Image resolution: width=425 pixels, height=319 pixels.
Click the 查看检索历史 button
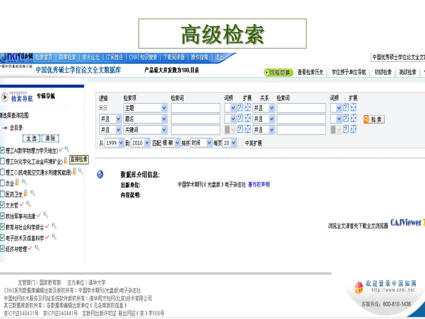pos(310,72)
